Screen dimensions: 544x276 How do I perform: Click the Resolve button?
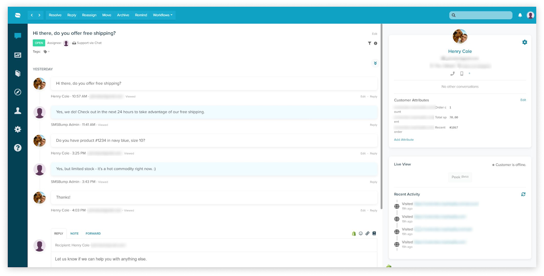pos(55,15)
